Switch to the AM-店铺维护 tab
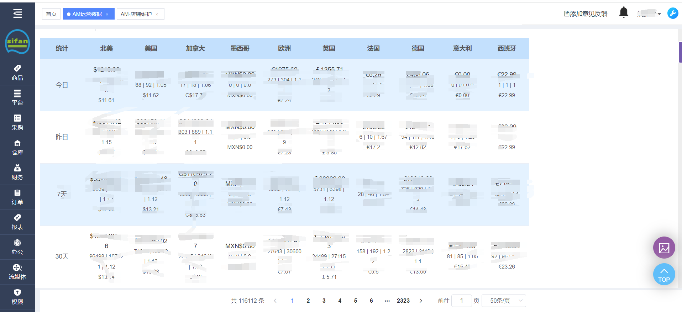This screenshot has width=682, height=313. point(136,14)
